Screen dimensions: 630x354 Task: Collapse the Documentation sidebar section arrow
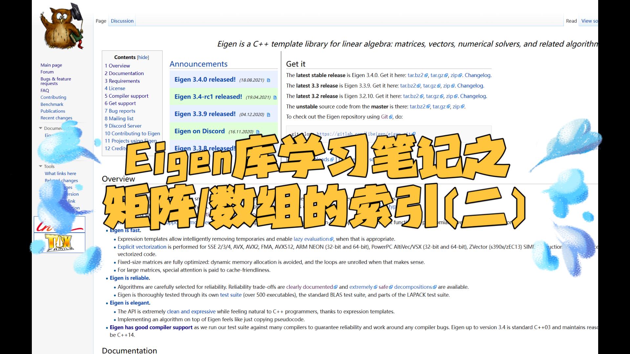(x=41, y=128)
